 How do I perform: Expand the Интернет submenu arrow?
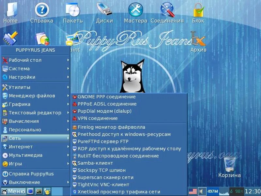click(68, 146)
